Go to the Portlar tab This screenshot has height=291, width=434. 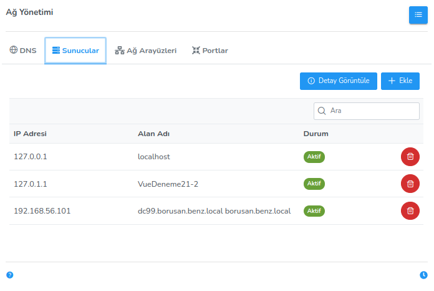coord(210,51)
